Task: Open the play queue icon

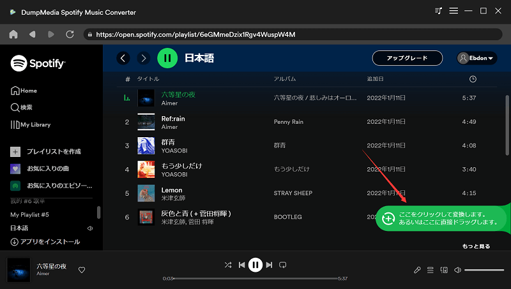Action: click(431, 270)
